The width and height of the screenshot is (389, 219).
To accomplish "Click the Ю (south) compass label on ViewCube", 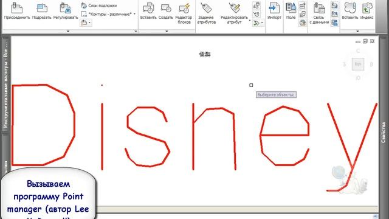I will 358,78.
